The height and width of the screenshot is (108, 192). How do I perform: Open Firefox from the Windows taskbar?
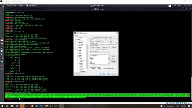[x=32, y=106]
